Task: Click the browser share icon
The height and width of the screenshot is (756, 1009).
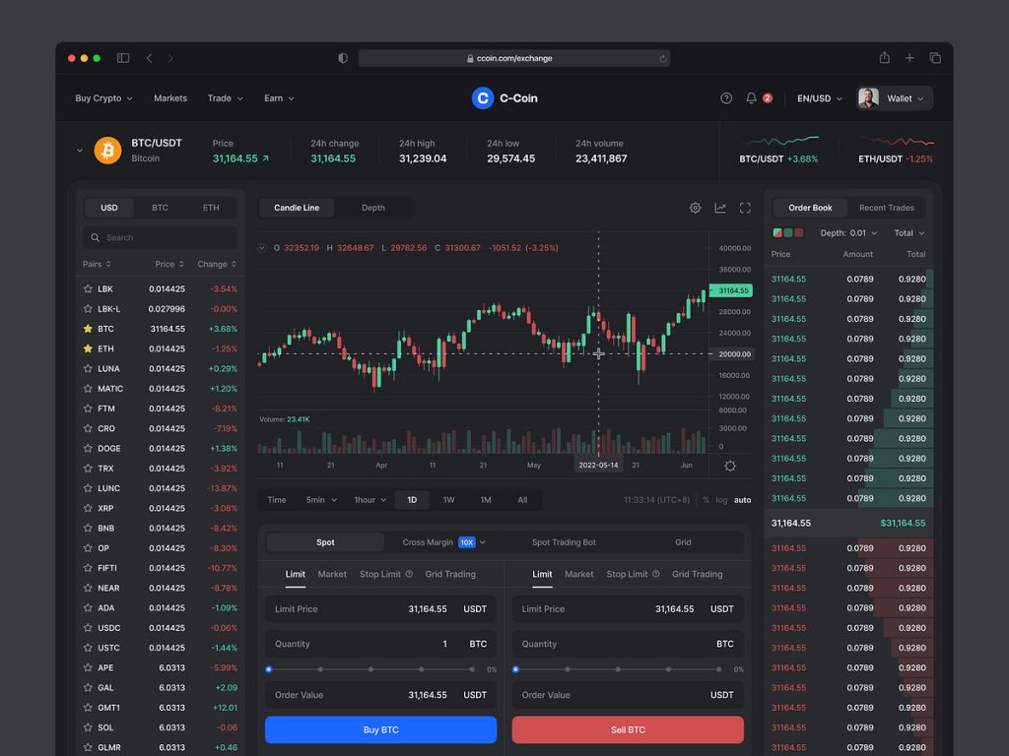Action: coord(884,58)
